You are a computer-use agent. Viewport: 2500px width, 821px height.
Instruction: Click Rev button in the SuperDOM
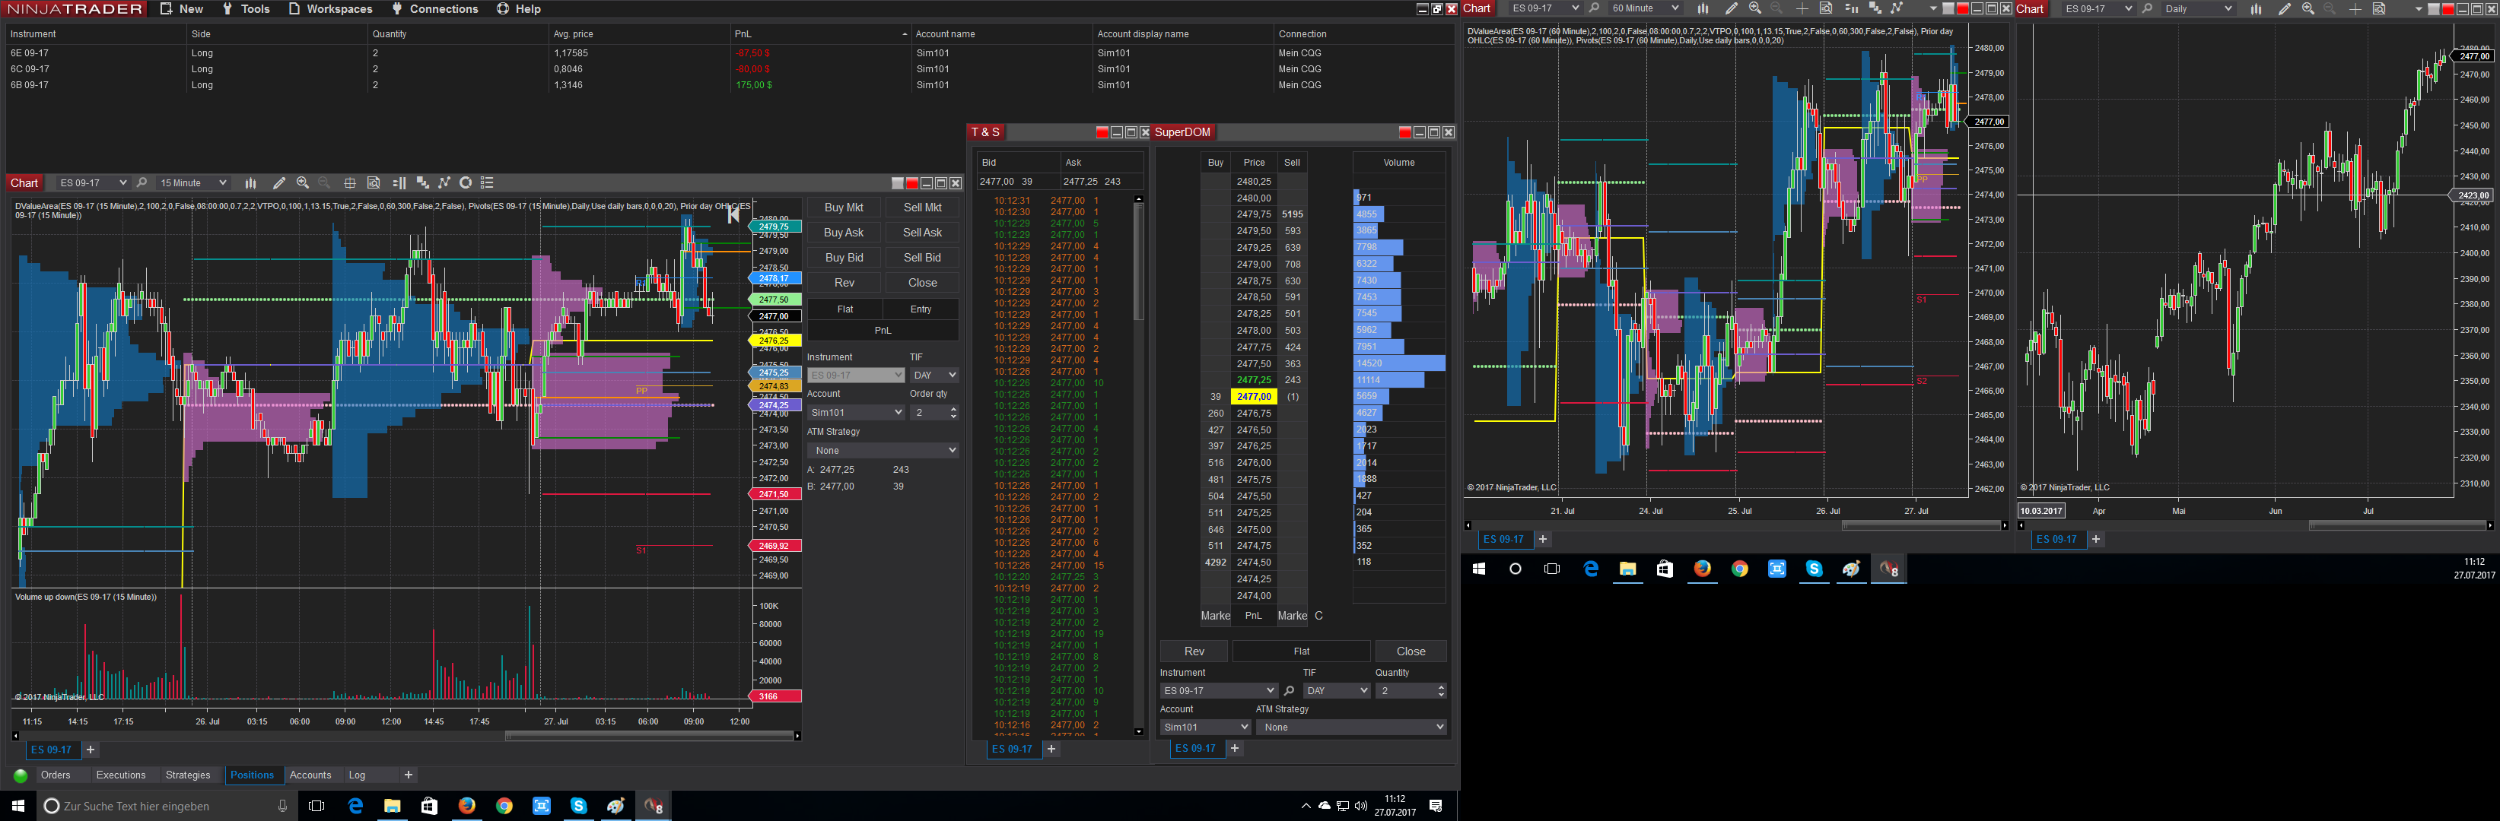[x=1194, y=651]
